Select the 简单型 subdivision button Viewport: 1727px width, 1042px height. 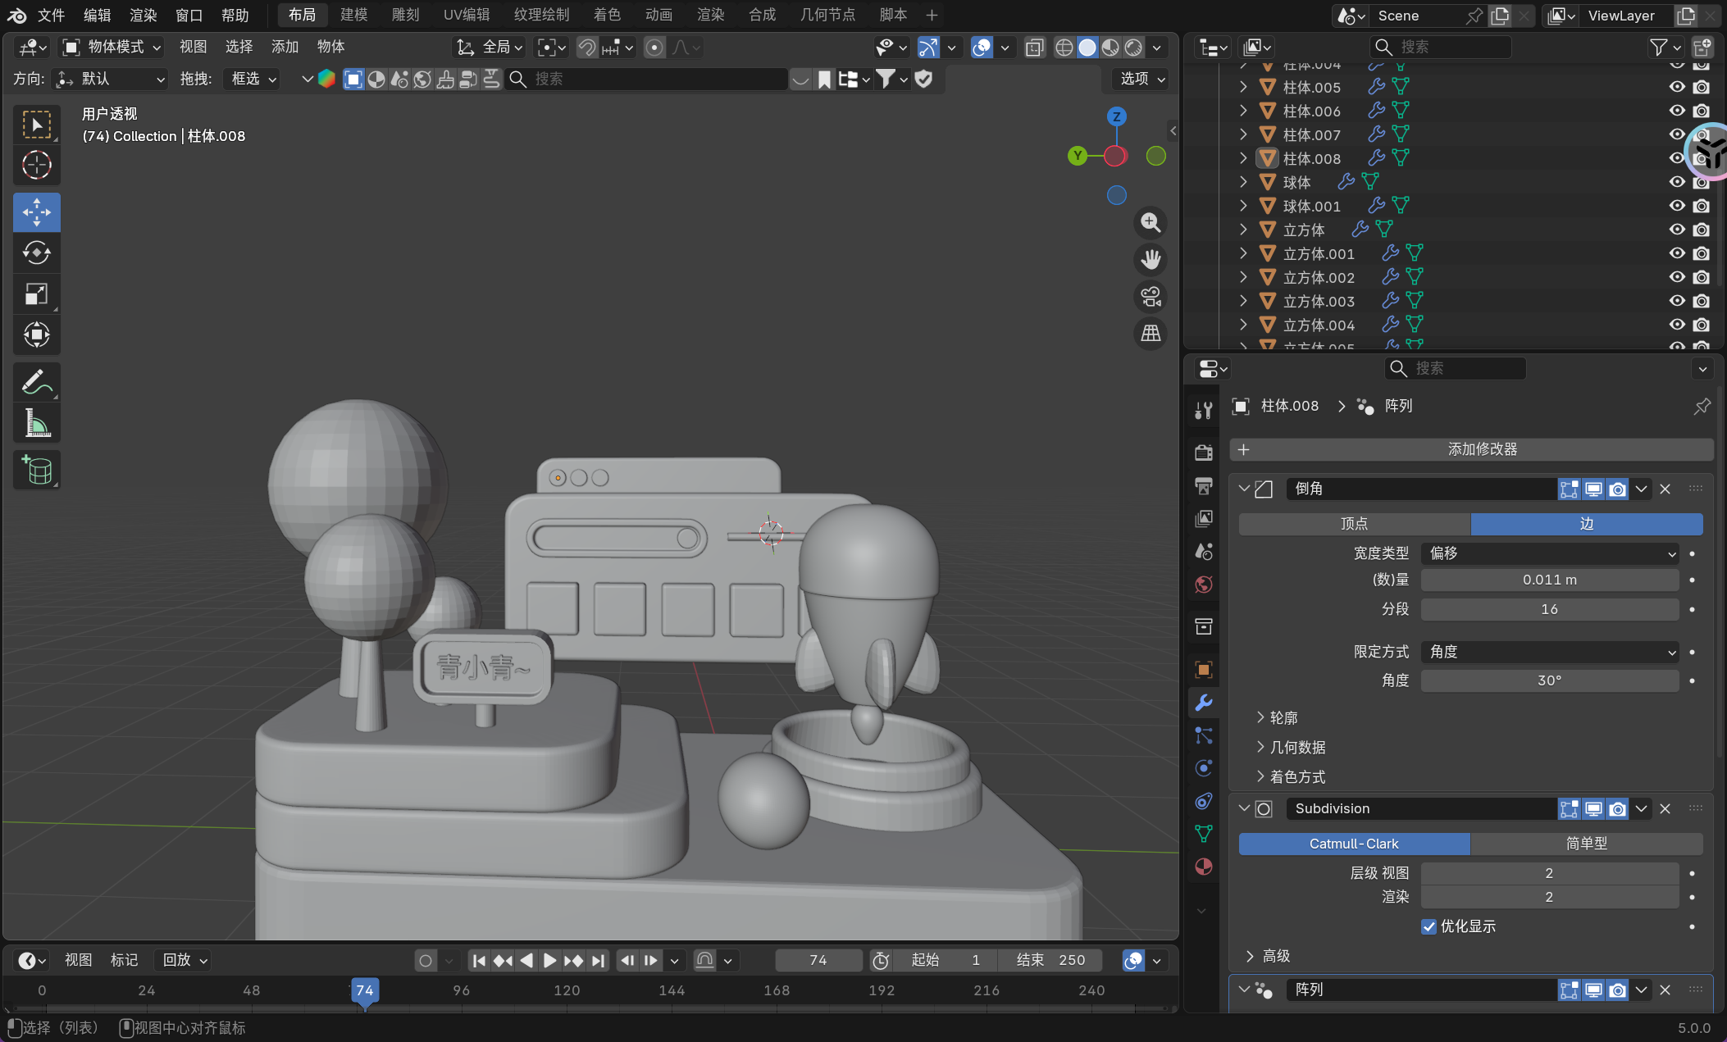pos(1586,844)
